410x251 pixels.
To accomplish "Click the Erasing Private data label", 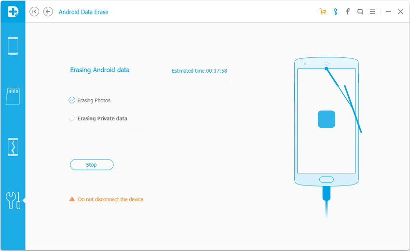I will (x=102, y=119).
